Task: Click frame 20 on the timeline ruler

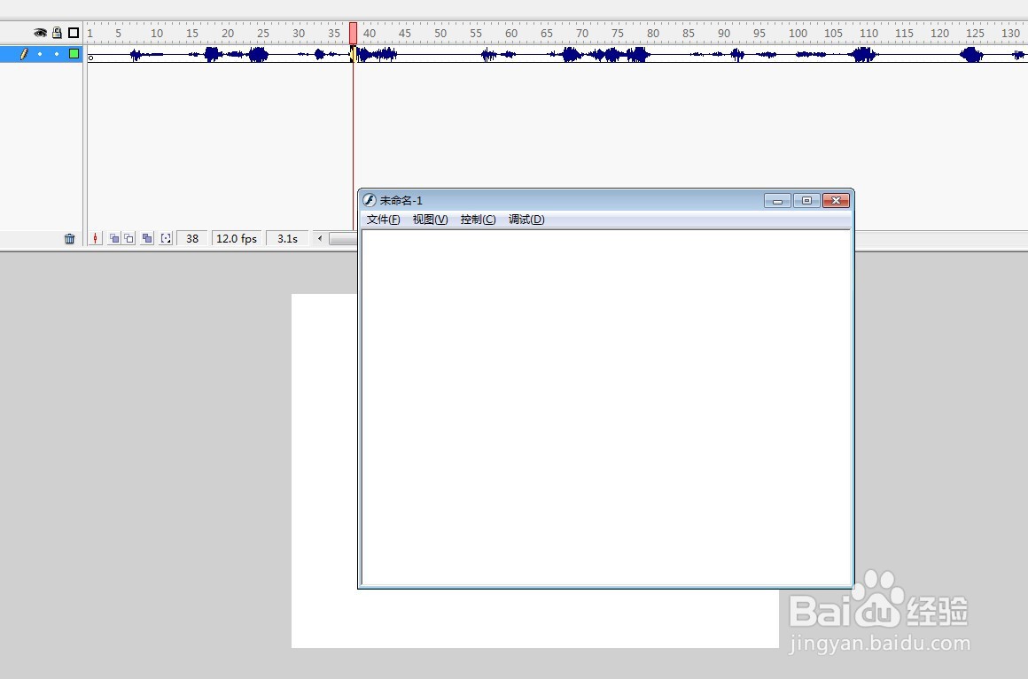Action: (228, 33)
